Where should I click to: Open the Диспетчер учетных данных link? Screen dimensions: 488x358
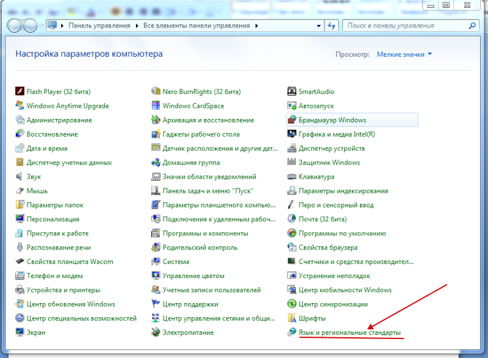tap(69, 162)
